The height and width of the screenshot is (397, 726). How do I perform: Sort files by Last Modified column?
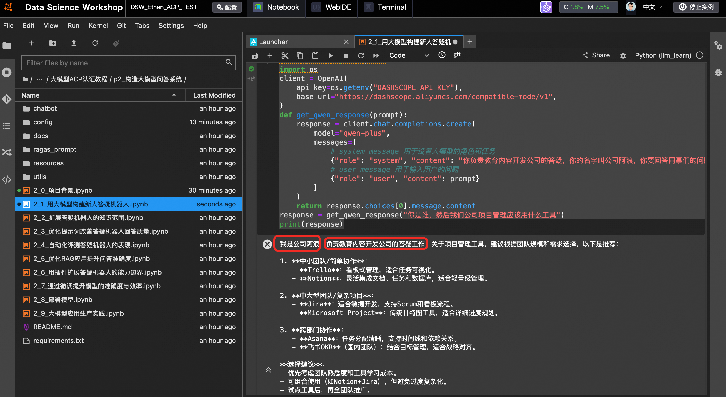tap(214, 95)
